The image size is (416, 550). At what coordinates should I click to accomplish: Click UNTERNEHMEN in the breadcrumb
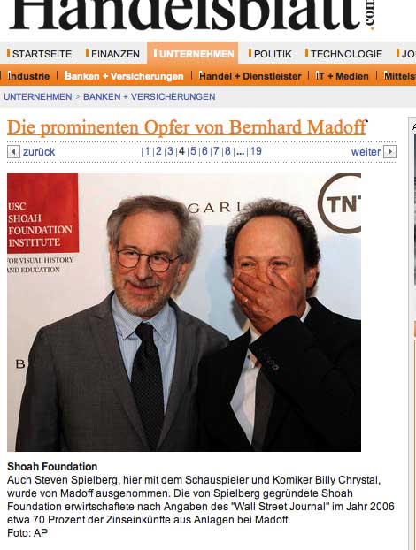(x=37, y=96)
